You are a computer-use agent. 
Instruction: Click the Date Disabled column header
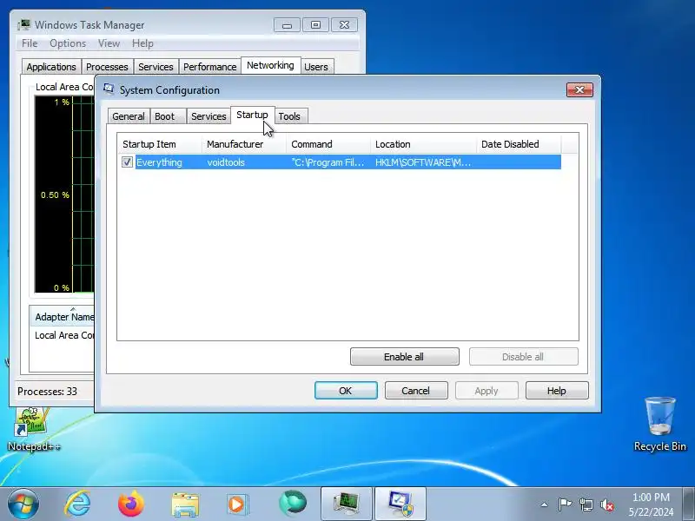click(x=519, y=144)
